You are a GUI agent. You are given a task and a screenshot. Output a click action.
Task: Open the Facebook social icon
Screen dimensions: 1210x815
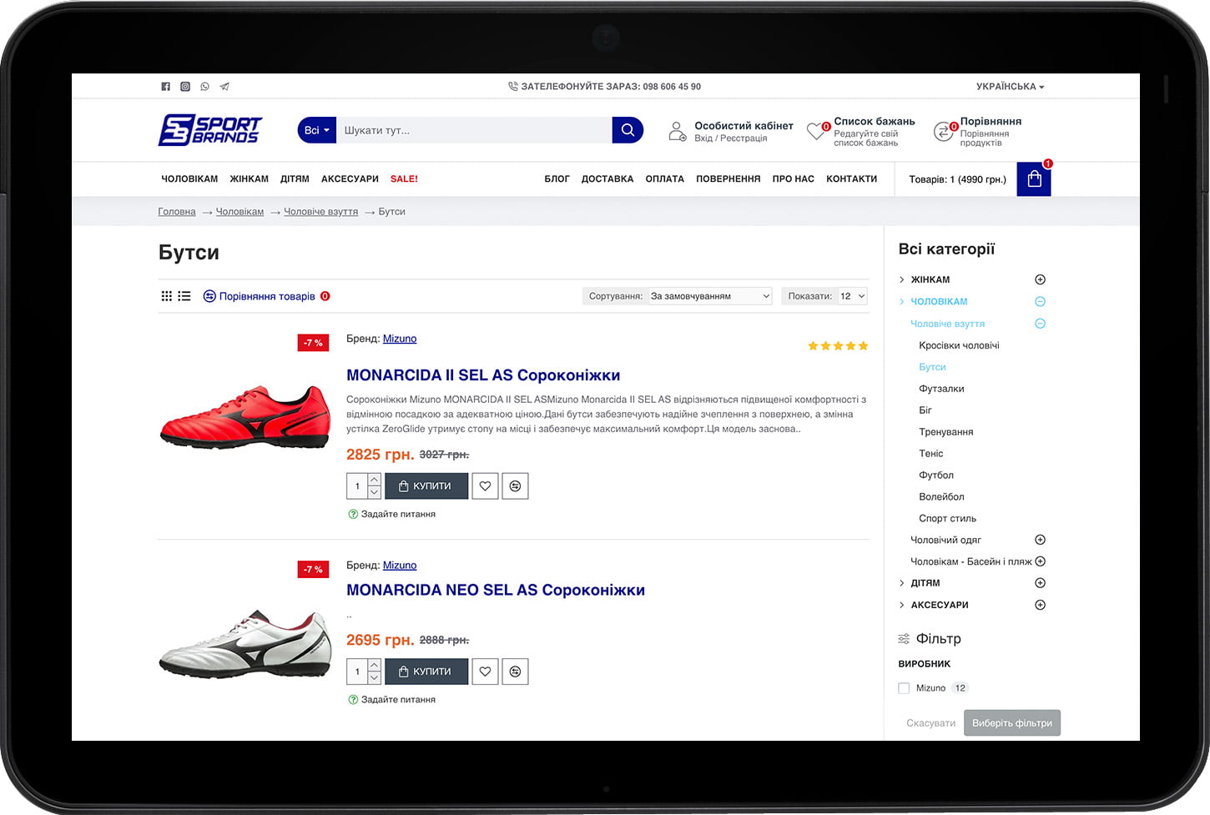165,87
